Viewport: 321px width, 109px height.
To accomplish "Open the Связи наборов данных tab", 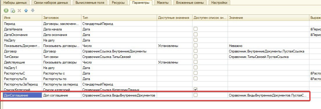I will coord(51,3).
